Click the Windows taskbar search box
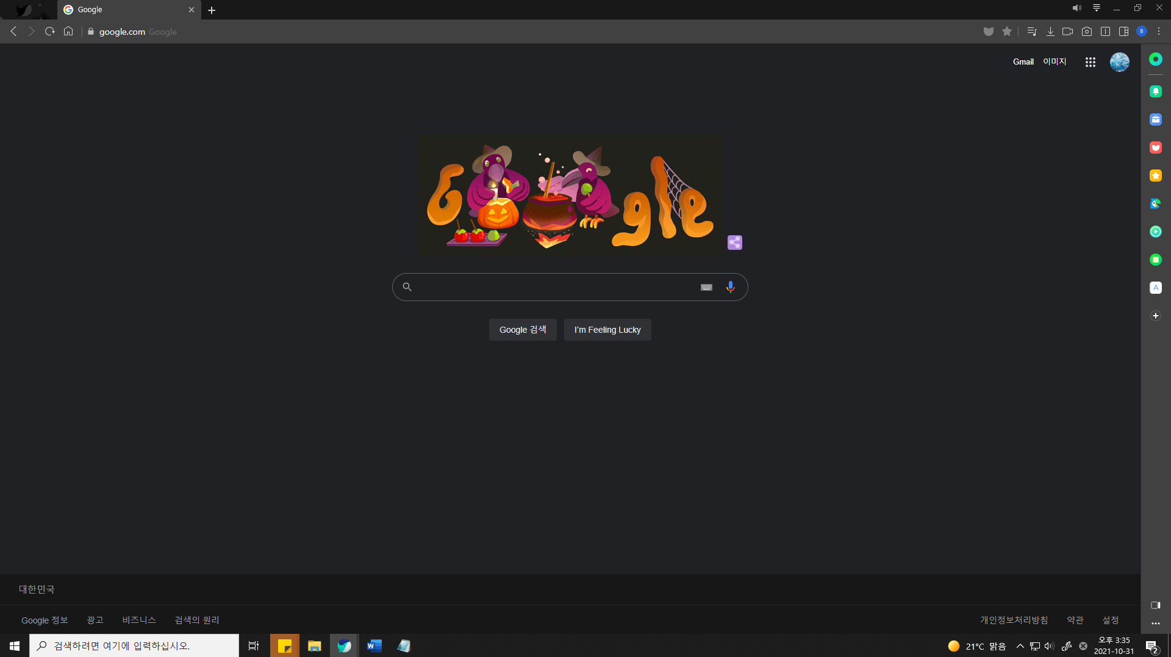 [134, 645]
